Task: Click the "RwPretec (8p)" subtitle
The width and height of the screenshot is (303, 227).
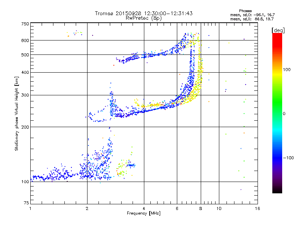Action: 144,18
